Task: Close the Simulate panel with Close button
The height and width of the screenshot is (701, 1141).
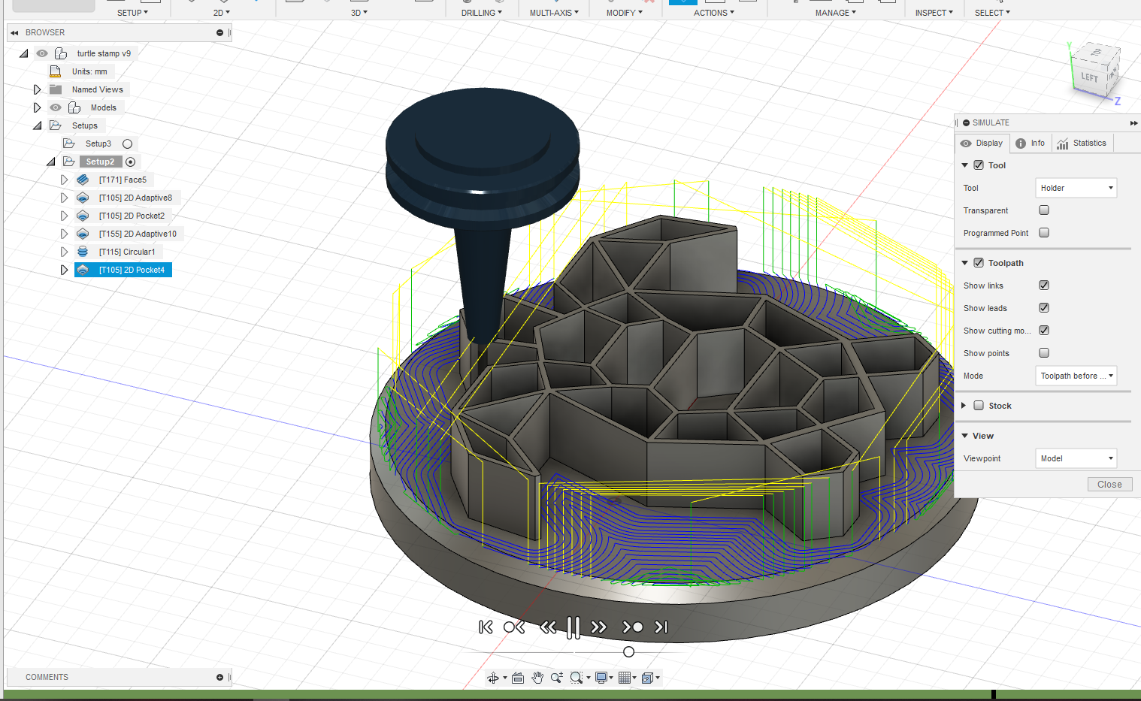Action: pos(1109,485)
